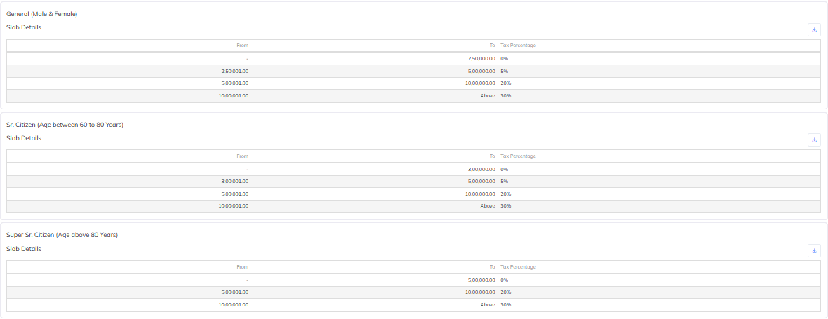Sort General table by the From column
828x319 pixels.
tap(129, 46)
